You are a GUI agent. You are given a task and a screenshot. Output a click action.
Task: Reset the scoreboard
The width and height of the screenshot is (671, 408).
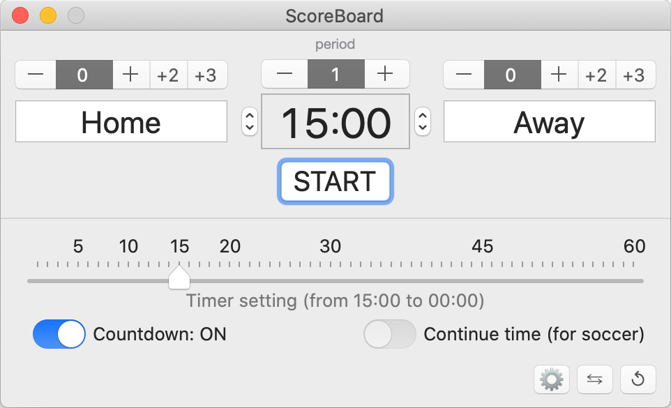[638, 379]
